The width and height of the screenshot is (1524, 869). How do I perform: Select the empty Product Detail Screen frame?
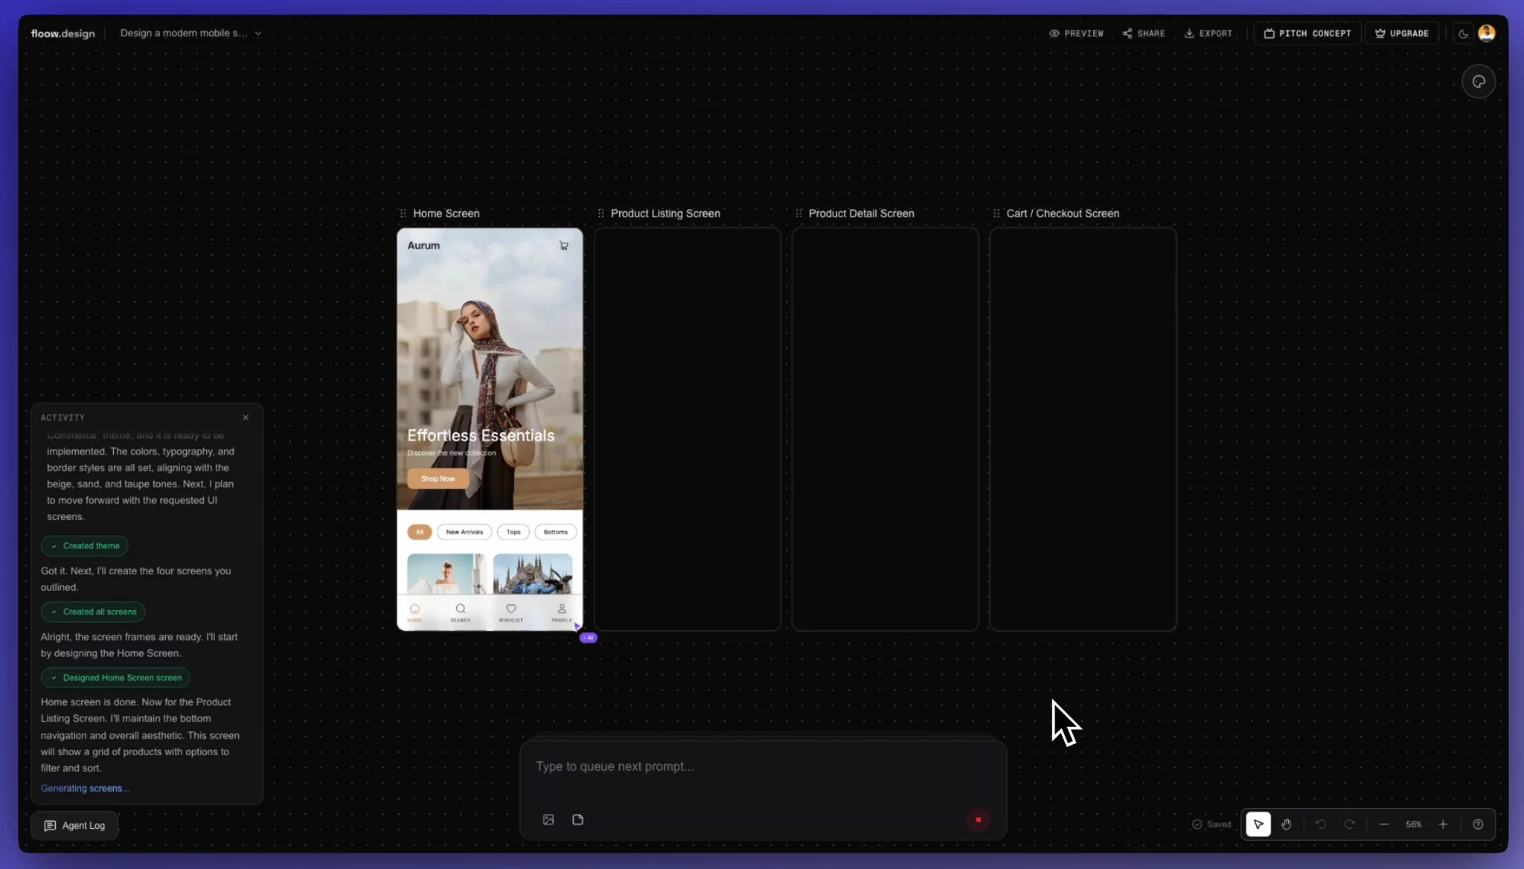tap(886, 429)
